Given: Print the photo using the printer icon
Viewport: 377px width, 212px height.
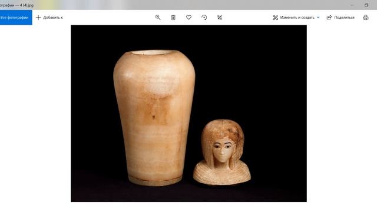Looking at the screenshot, I should click(x=366, y=17).
